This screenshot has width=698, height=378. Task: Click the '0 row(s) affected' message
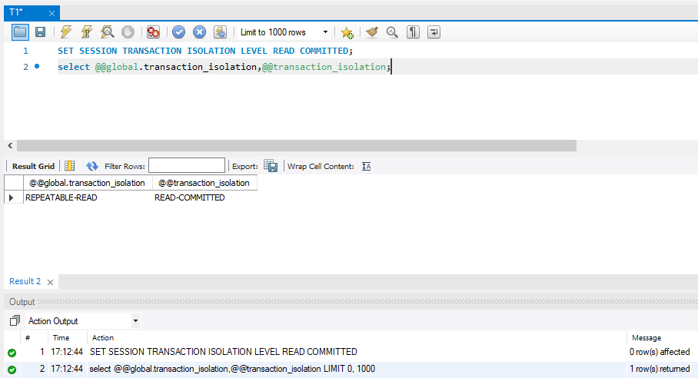pos(660,352)
